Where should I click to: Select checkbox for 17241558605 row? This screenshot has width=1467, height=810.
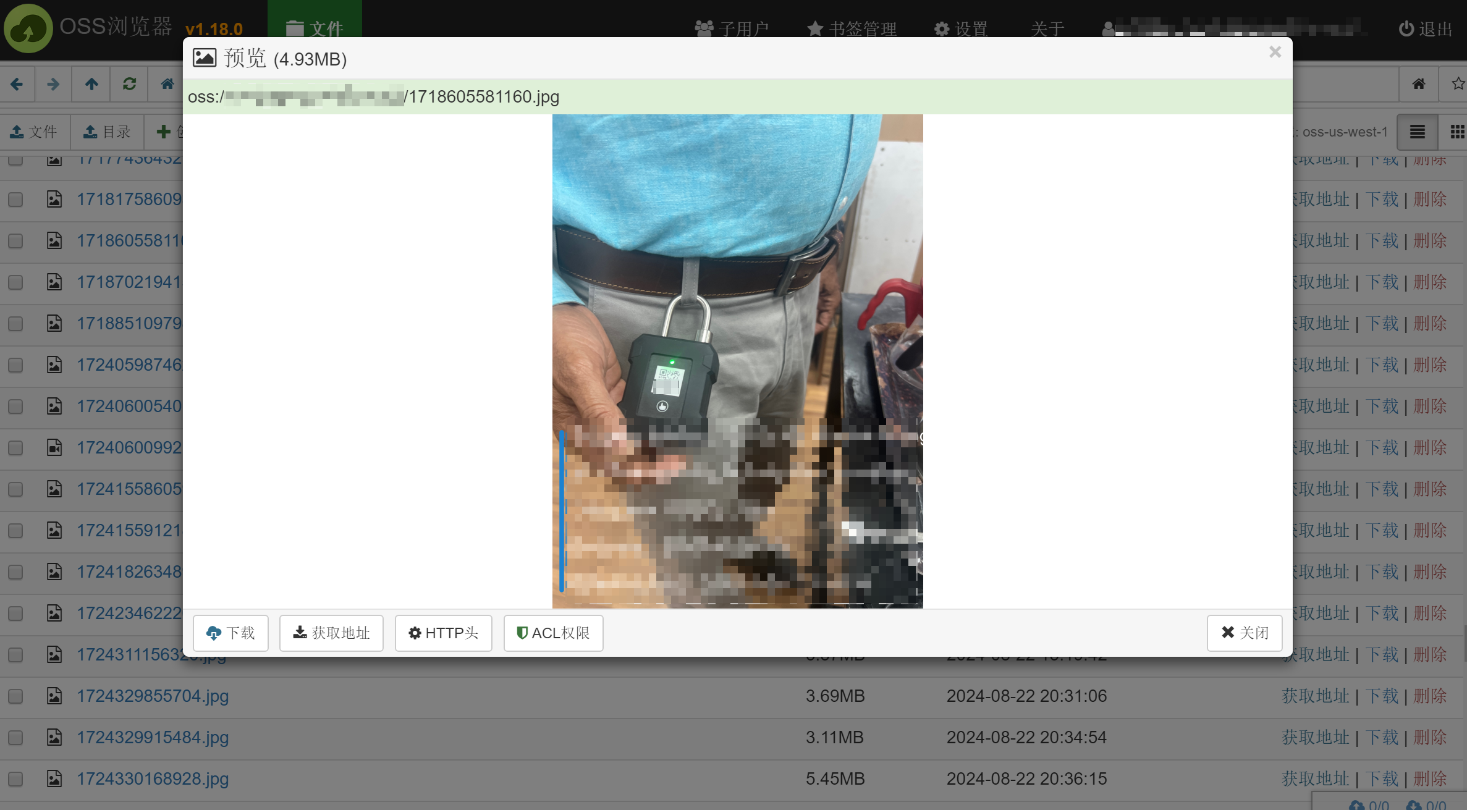click(15, 489)
